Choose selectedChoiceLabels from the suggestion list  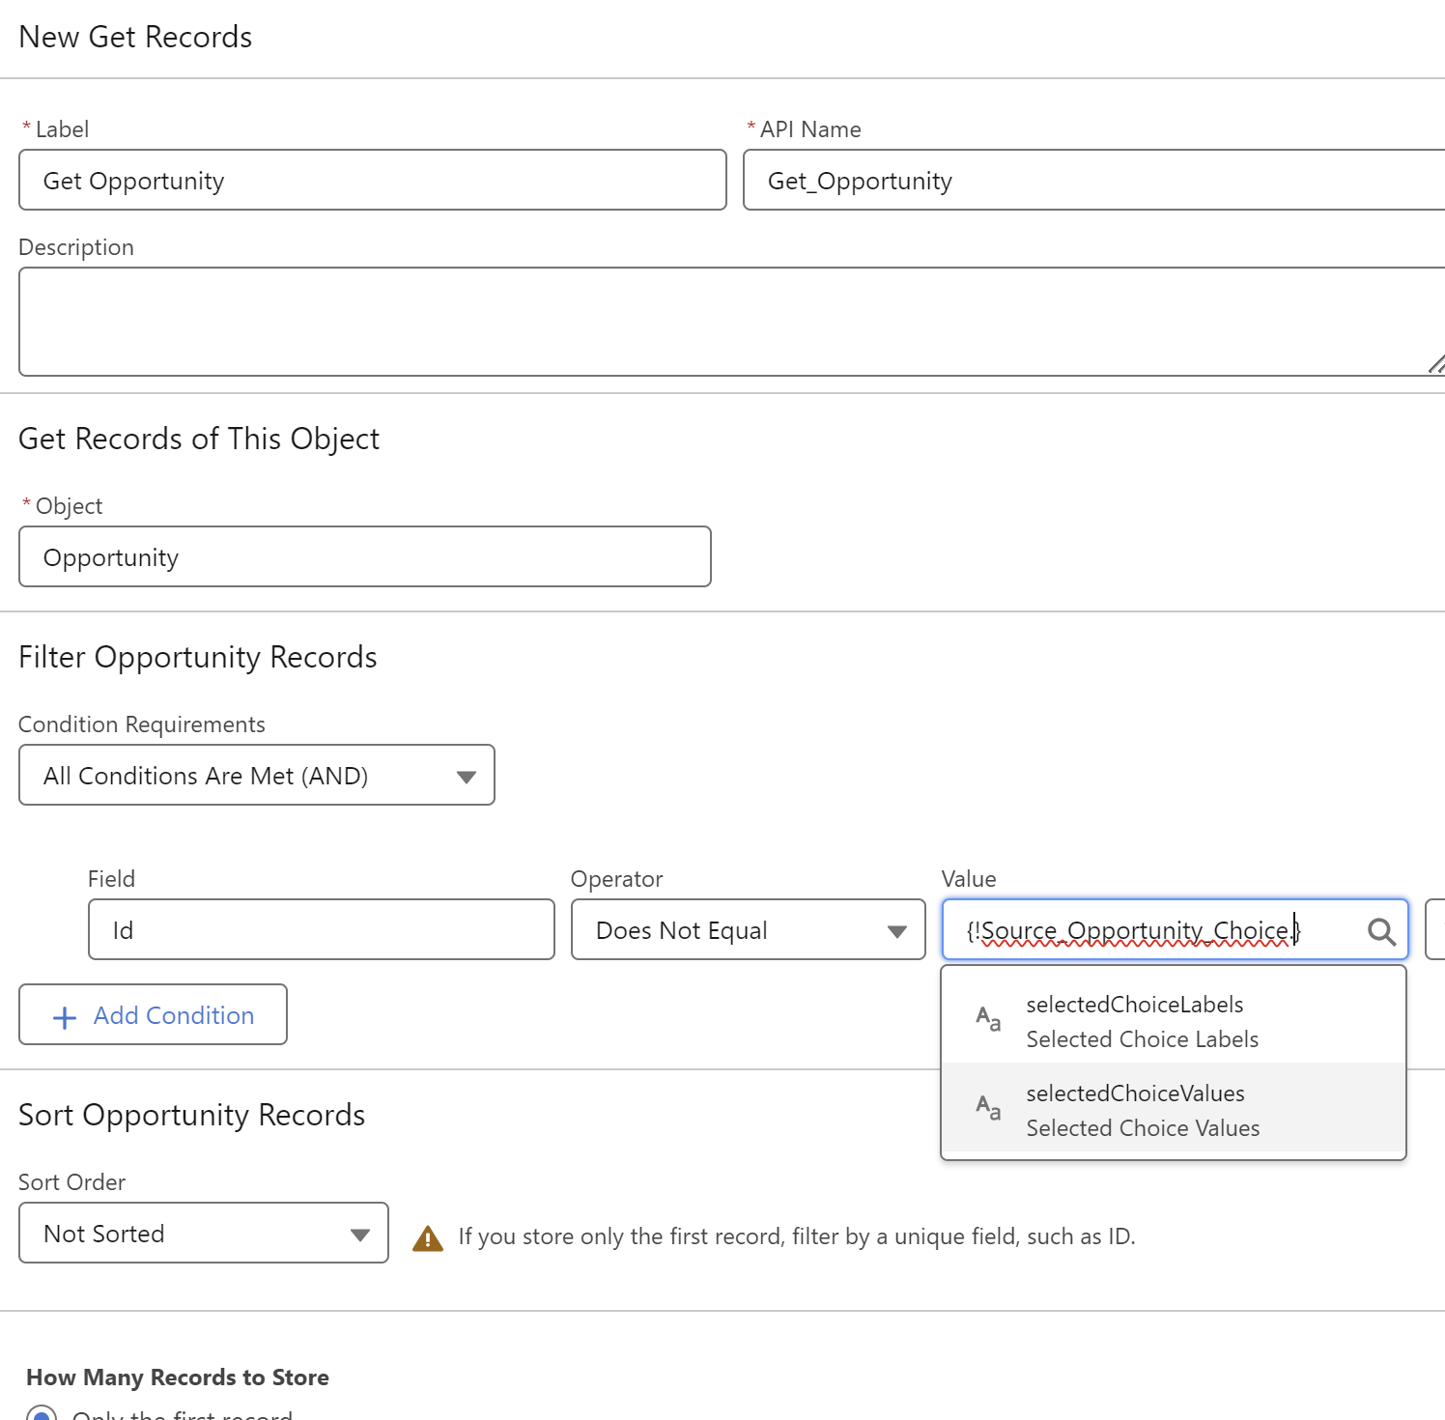tap(1174, 1020)
